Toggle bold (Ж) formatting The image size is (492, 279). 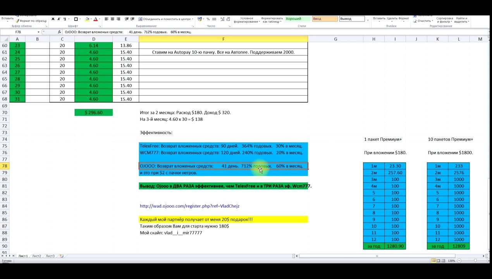point(53,19)
